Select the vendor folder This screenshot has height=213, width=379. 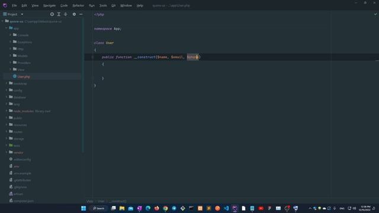[18, 153]
